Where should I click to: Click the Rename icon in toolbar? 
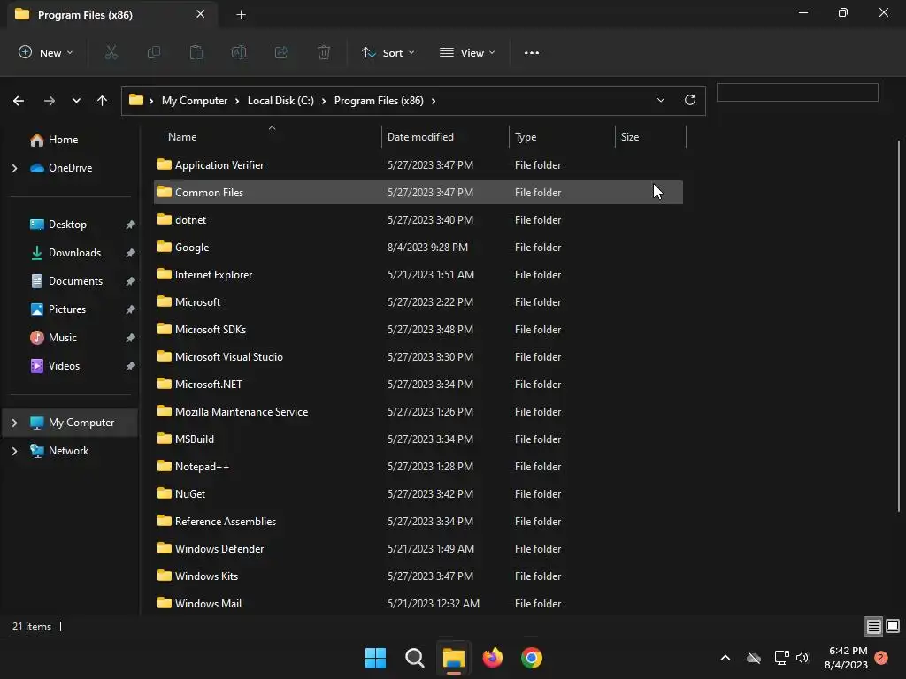click(239, 52)
